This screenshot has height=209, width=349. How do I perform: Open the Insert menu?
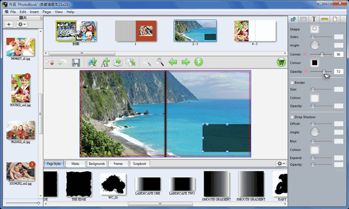coord(34,12)
